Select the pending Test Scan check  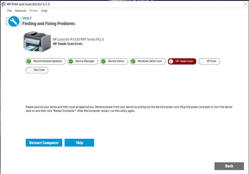(37, 70)
